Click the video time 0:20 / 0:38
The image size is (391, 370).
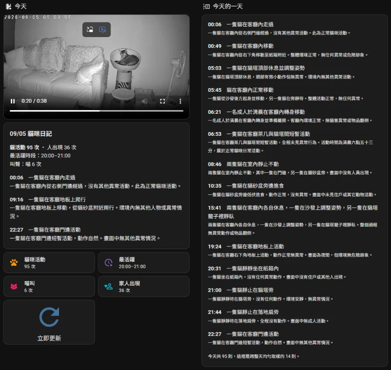[x=34, y=101]
